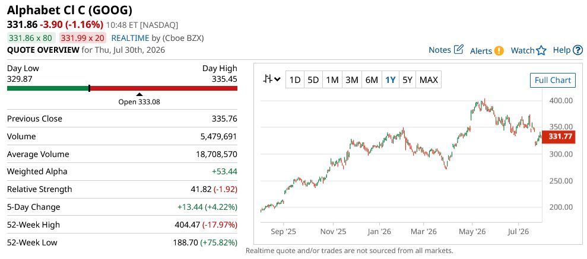Select the 1Y chart period
Screen dimensions: 587x259
391,79
